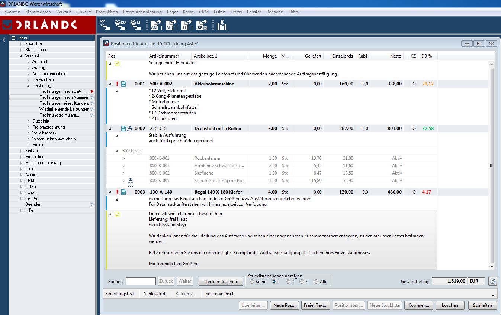The height and width of the screenshot is (315, 501).
Task: Click the vertical scrollbar of the positions list
Action: click(492, 165)
